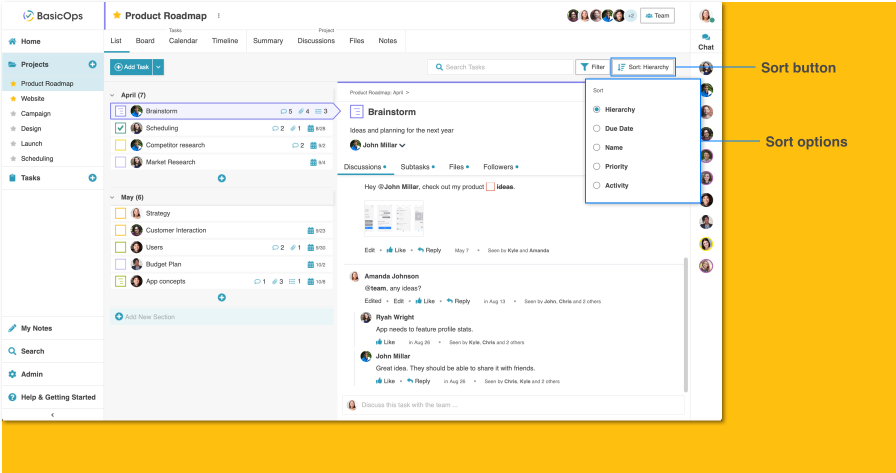Check the Market Research task checkbox
Screen dimensions: 896x473
click(120, 162)
